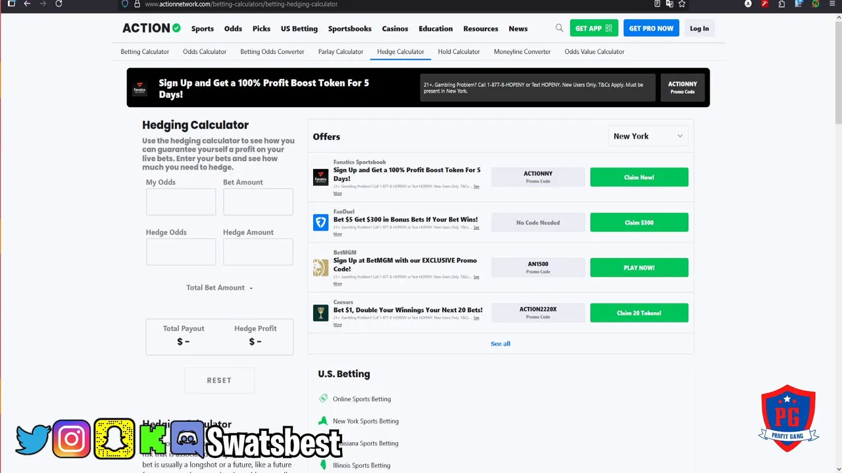The height and width of the screenshot is (473, 842).
Task: Click the padlock site info icon
Action: click(137, 4)
